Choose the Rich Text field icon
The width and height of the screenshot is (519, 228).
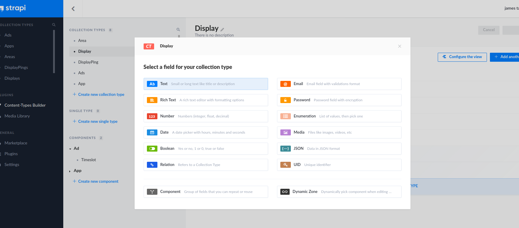(x=152, y=100)
